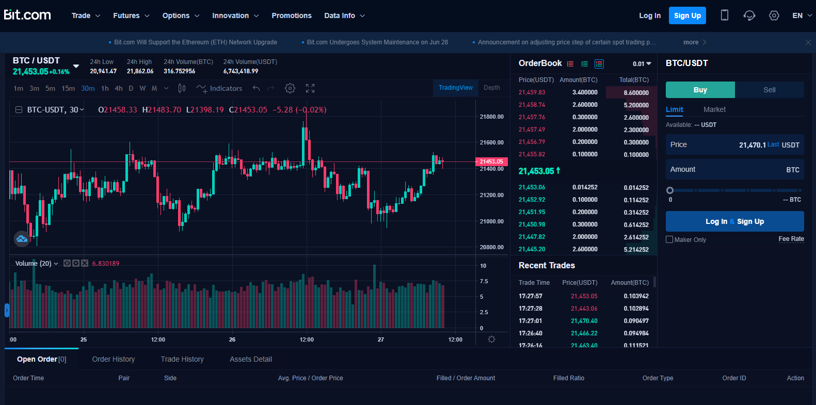The height and width of the screenshot is (405, 816).
Task: Open the site settings gear in header
Action: (x=774, y=15)
